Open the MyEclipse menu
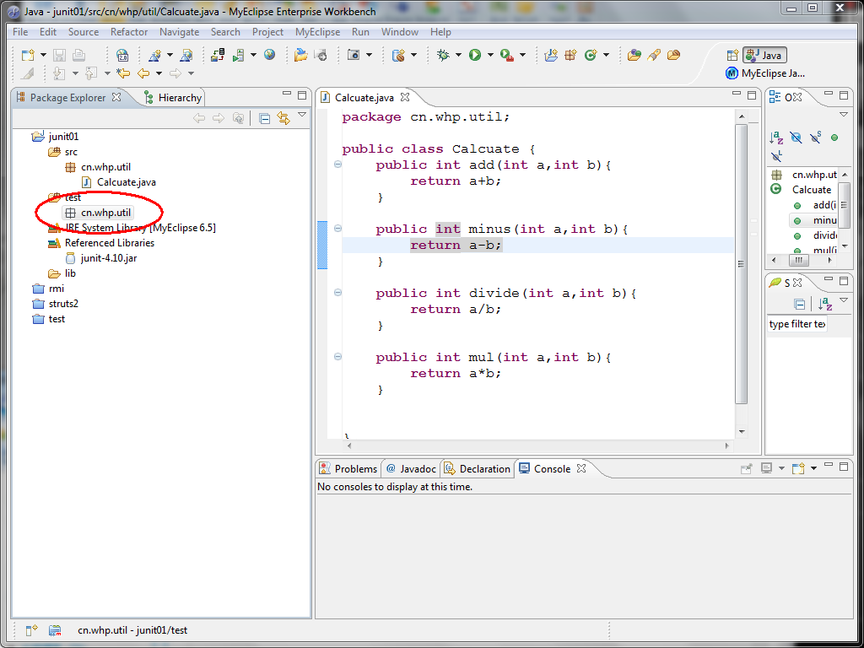Viewport: 864px width, 648px height. click(317, 32)
